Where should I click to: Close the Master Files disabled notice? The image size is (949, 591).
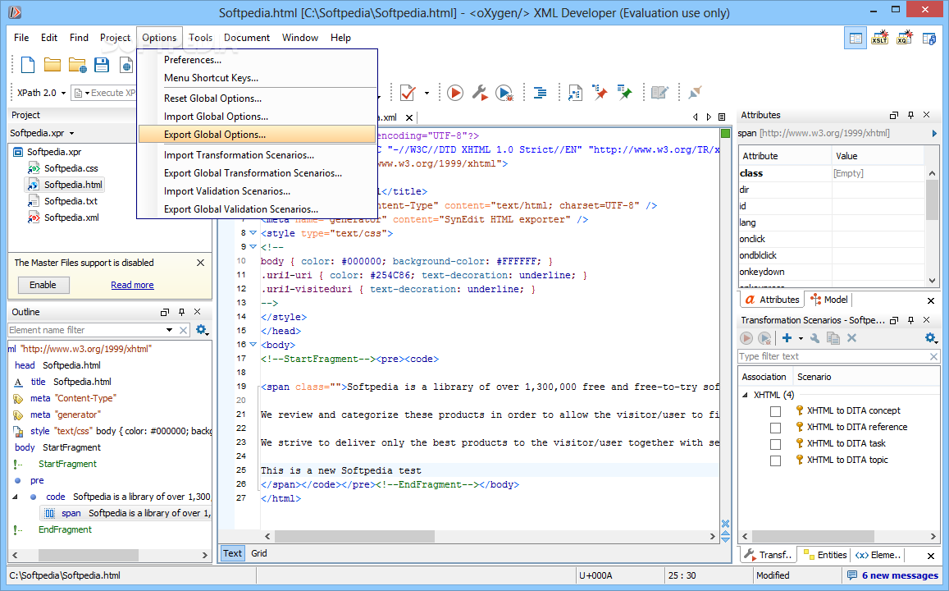tap(200, 263)
